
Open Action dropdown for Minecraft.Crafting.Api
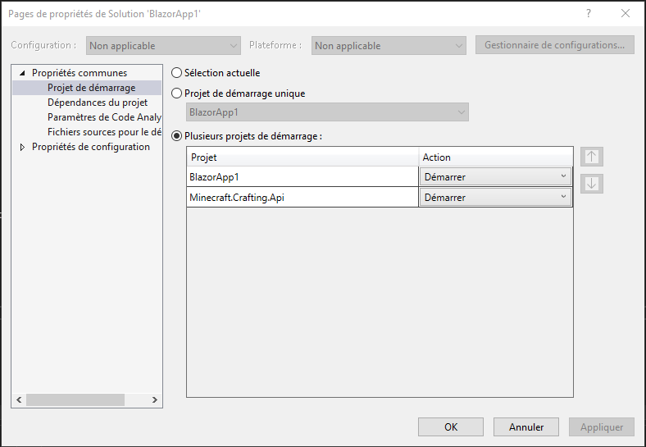point(496,197)
